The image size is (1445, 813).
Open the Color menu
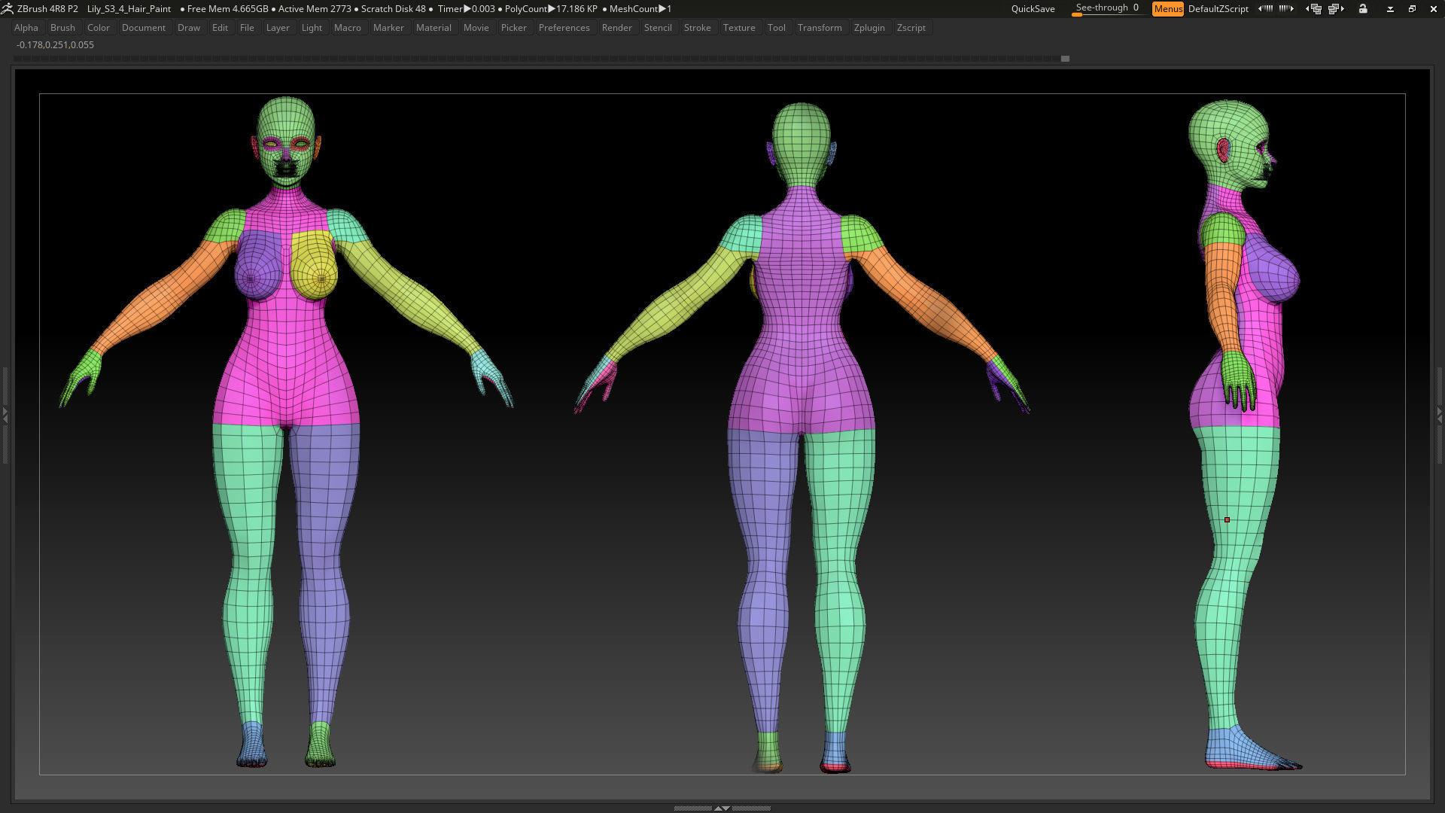coord(99,28)
